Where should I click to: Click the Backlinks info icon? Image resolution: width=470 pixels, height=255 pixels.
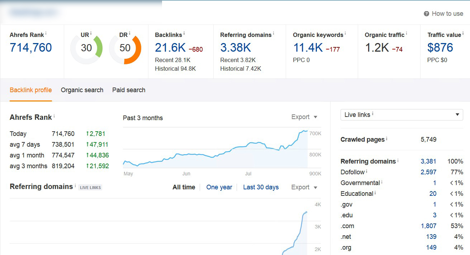[184, 33]
